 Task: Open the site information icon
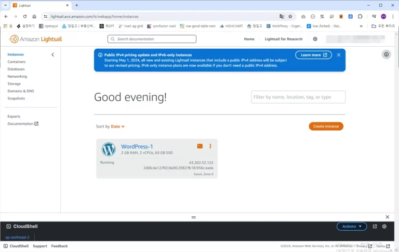pyautogui.click(x=45, y=17)
